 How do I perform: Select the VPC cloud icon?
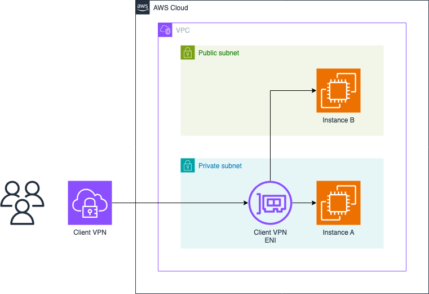click(165, 30)
